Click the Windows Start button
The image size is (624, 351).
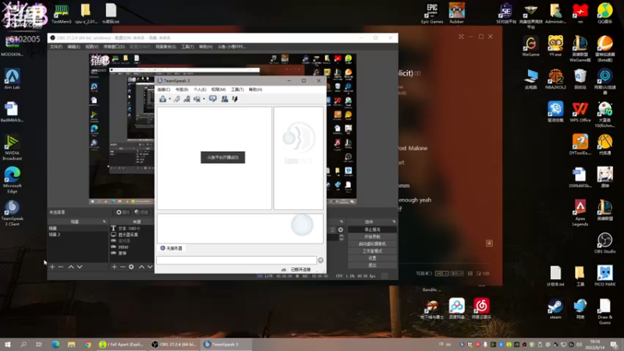tap(8, 344)
